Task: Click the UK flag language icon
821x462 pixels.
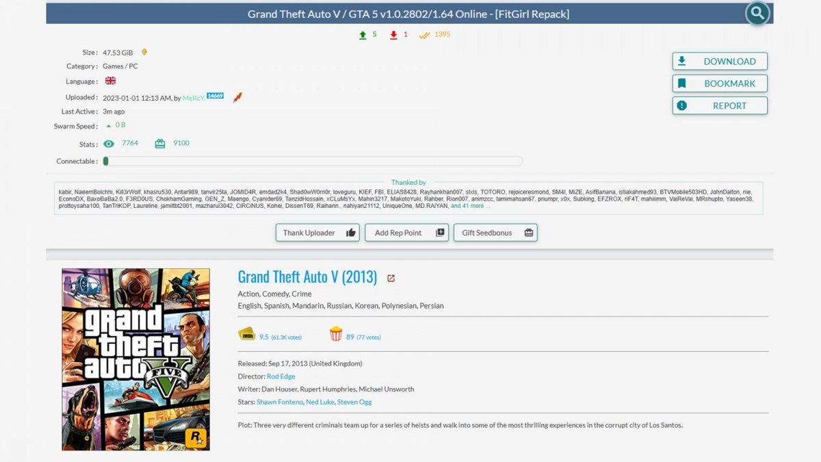Action: pyautogui.click(x=110, y=81)
